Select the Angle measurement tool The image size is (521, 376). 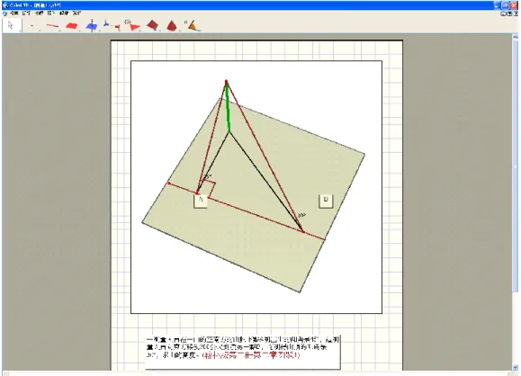(x=193, y=25)
